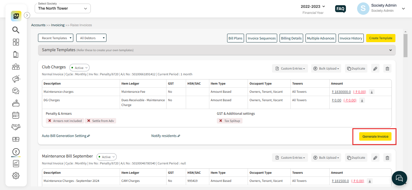
Task: Open the Bill Plans tab
Action: point(235,38)
